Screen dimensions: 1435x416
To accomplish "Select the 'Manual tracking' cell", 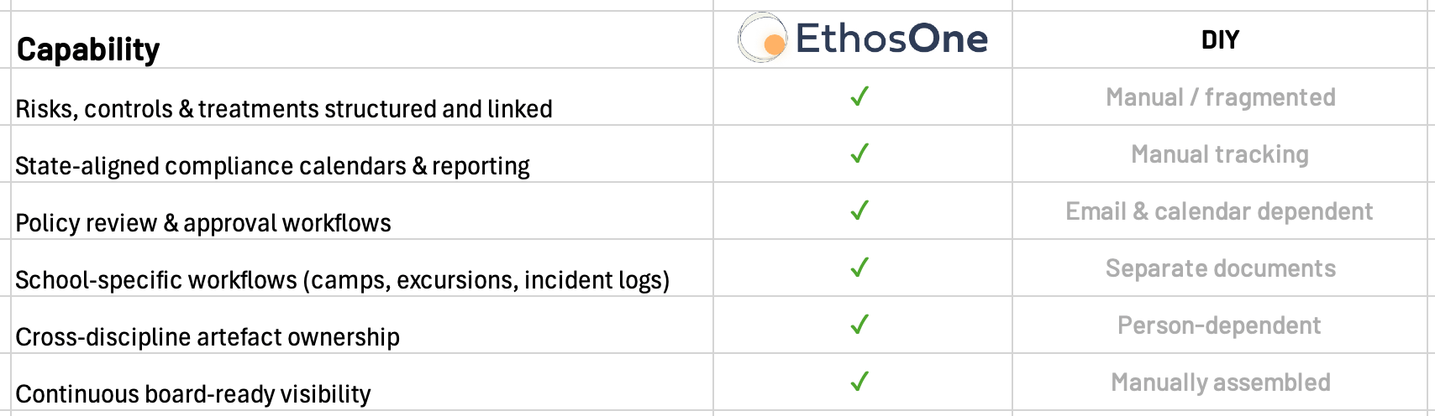I will 1220,154.
